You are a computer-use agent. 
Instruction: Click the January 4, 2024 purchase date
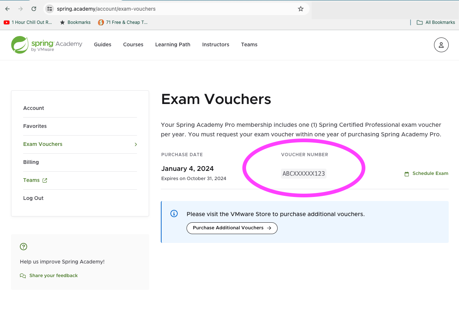[x=187, y=169]
